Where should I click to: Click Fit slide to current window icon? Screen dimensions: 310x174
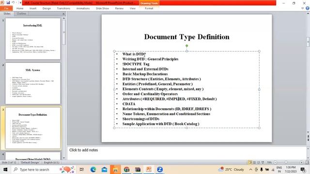(307, 162)
